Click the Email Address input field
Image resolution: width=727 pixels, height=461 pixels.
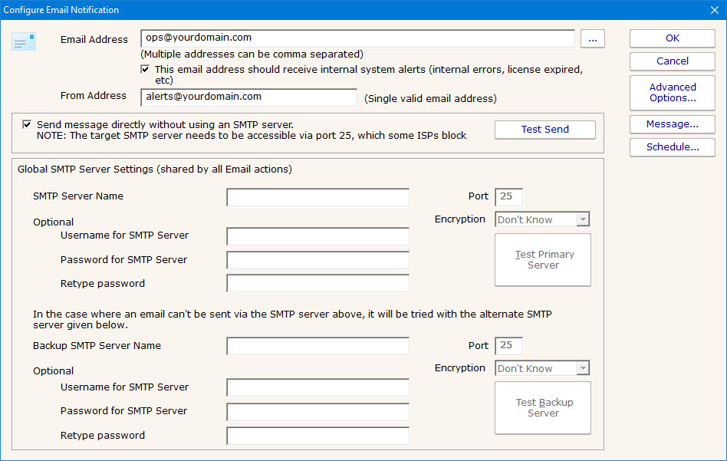pos(357,38)
